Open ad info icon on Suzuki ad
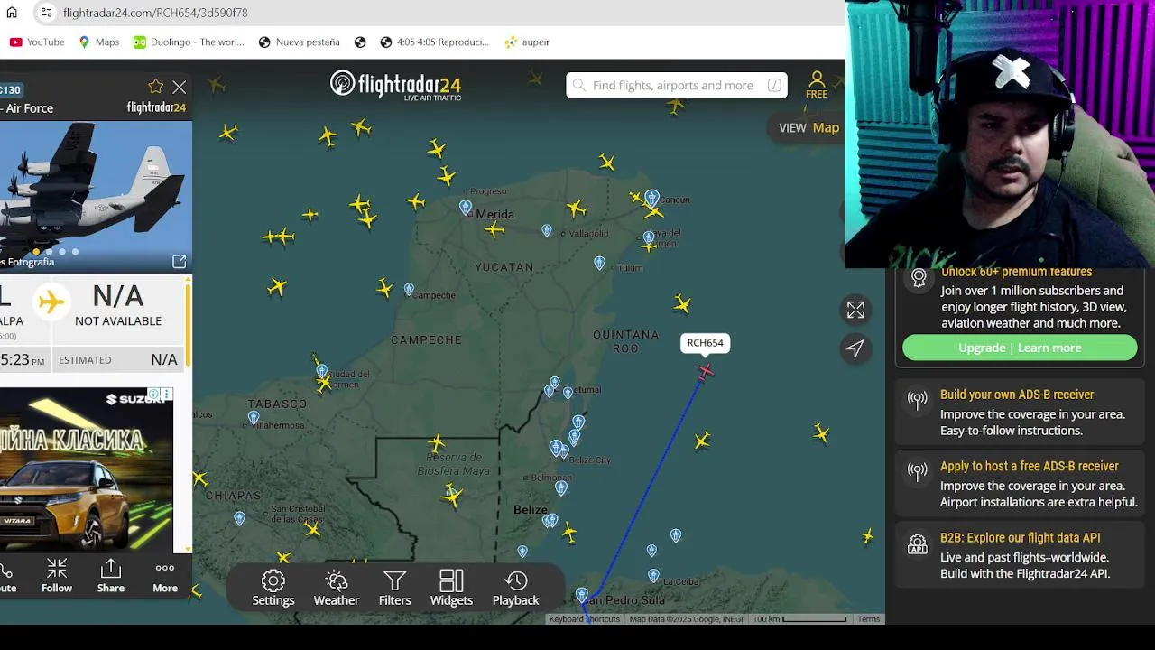The width and height of the screenshot is (1155, 650). pos(154,395)
